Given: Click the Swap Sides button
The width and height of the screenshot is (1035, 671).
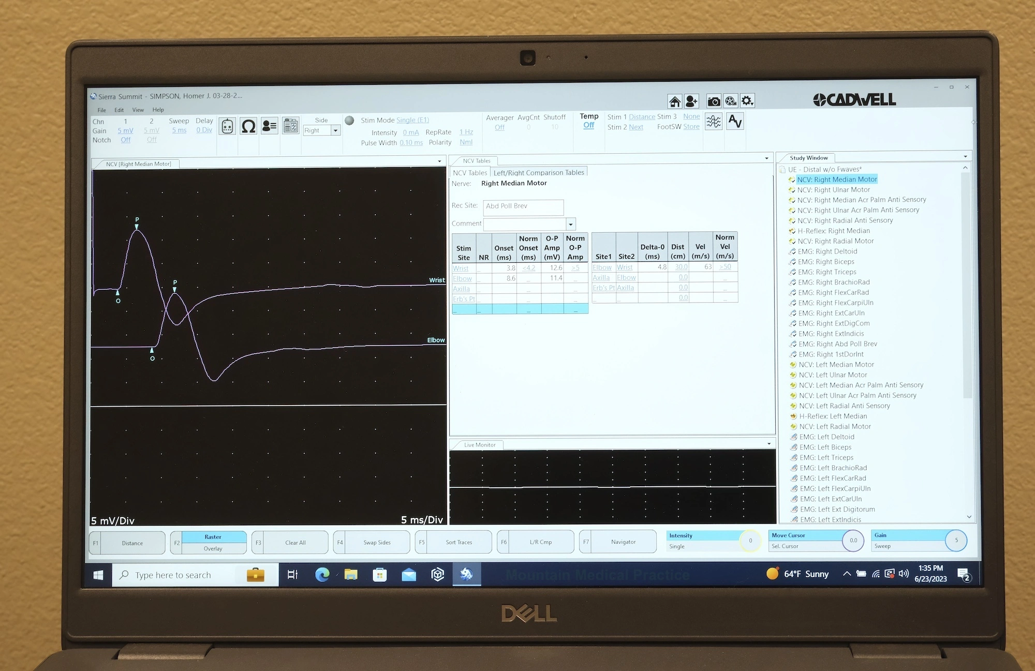Looking at the screenshot, I should click(377, 542).
